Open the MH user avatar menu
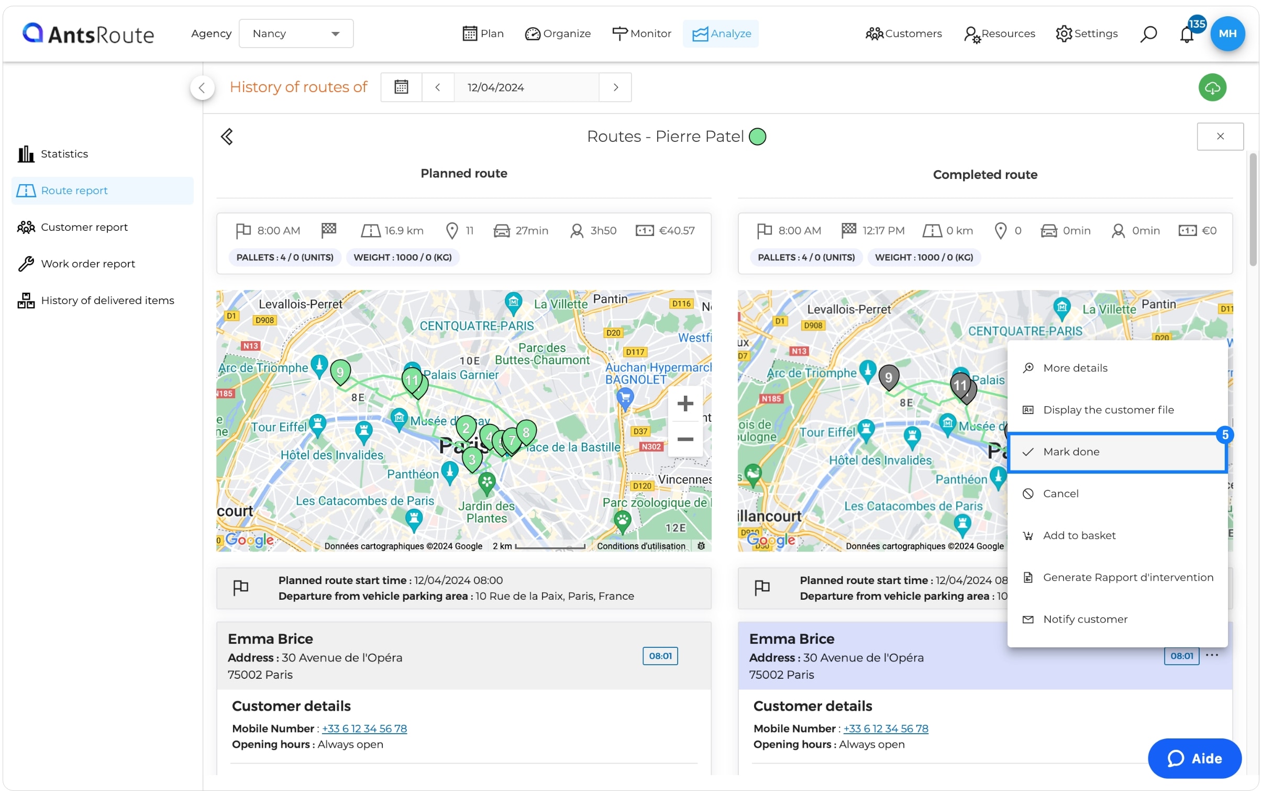The width and height of the screenshot is (1262, 796). (1227, 33)
